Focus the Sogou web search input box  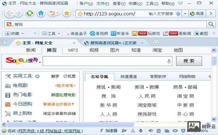coord(107,61)
